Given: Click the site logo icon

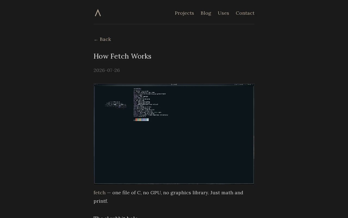Looking at the screenshot, I should (x=98, y=13).
